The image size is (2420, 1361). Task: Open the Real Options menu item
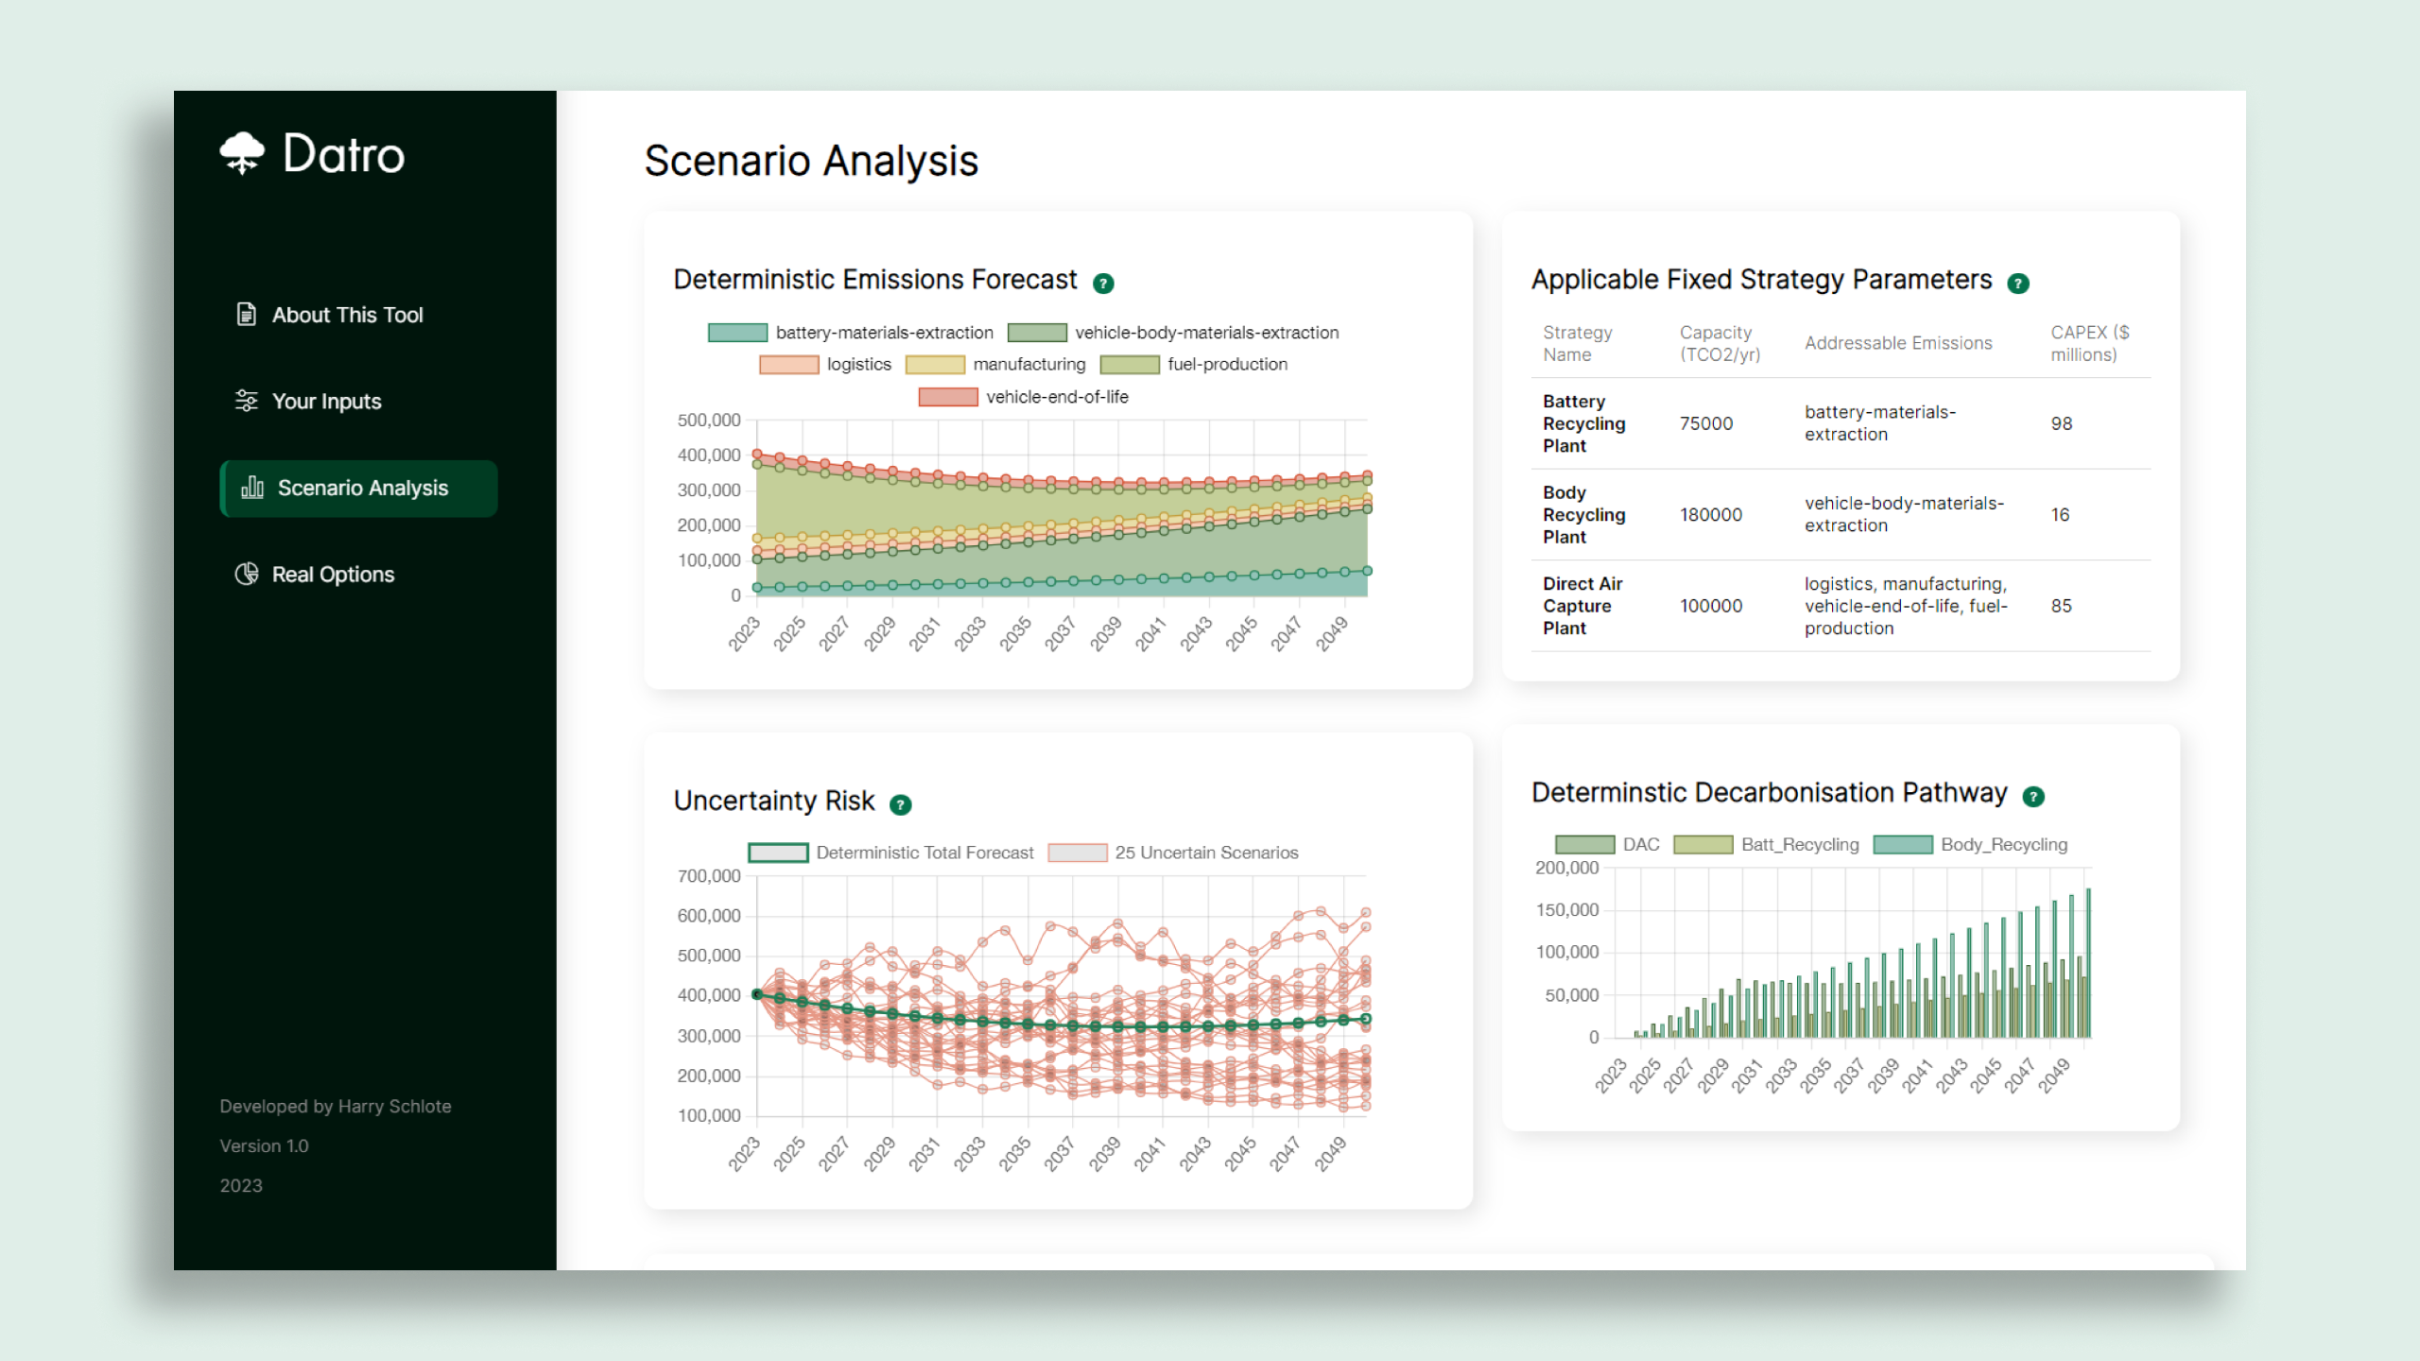click(x=333, y=575)
